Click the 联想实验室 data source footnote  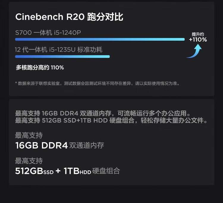click(97, 83)
